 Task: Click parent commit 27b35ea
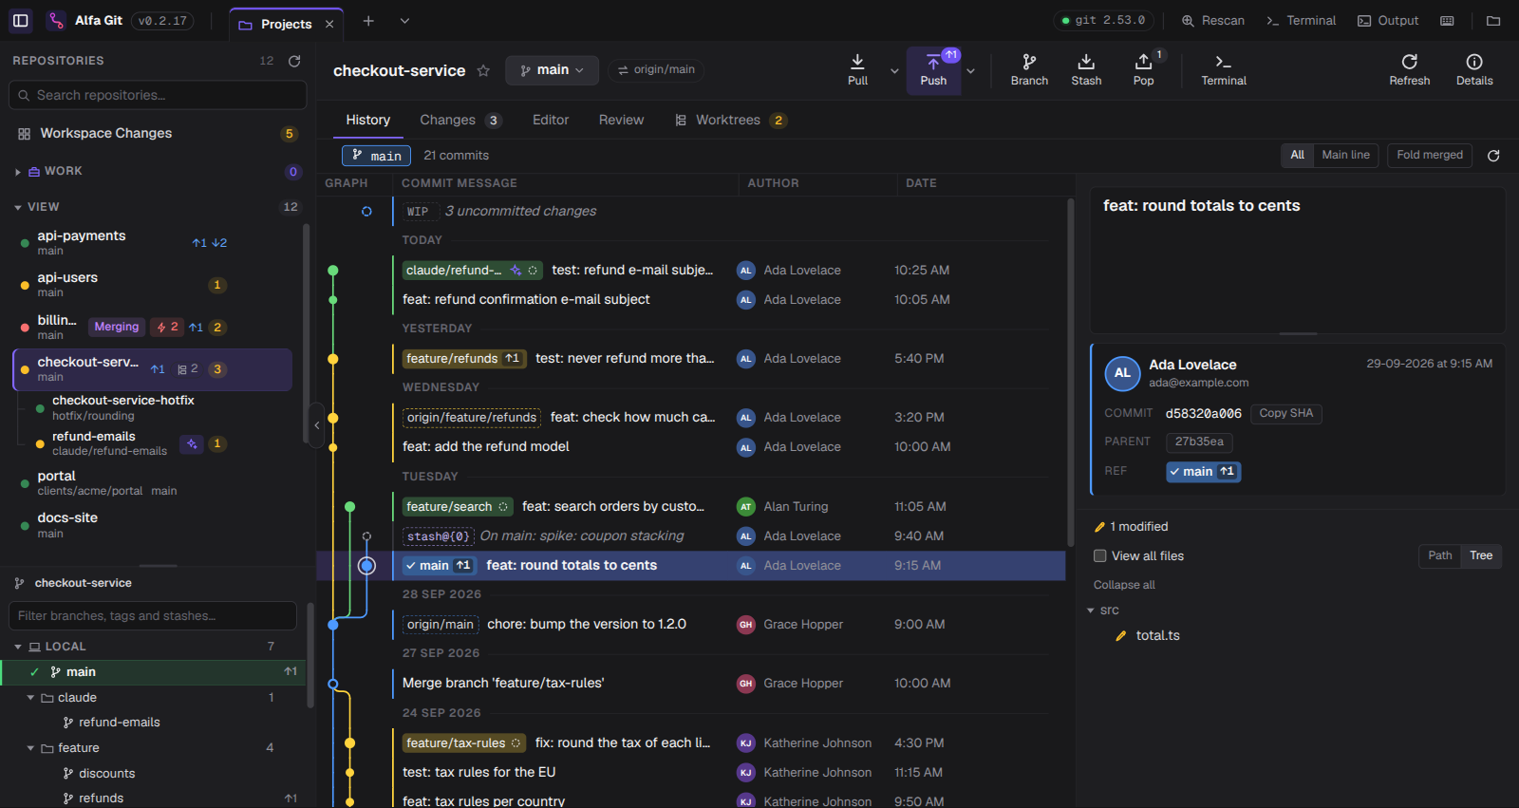pos(1199,442)
